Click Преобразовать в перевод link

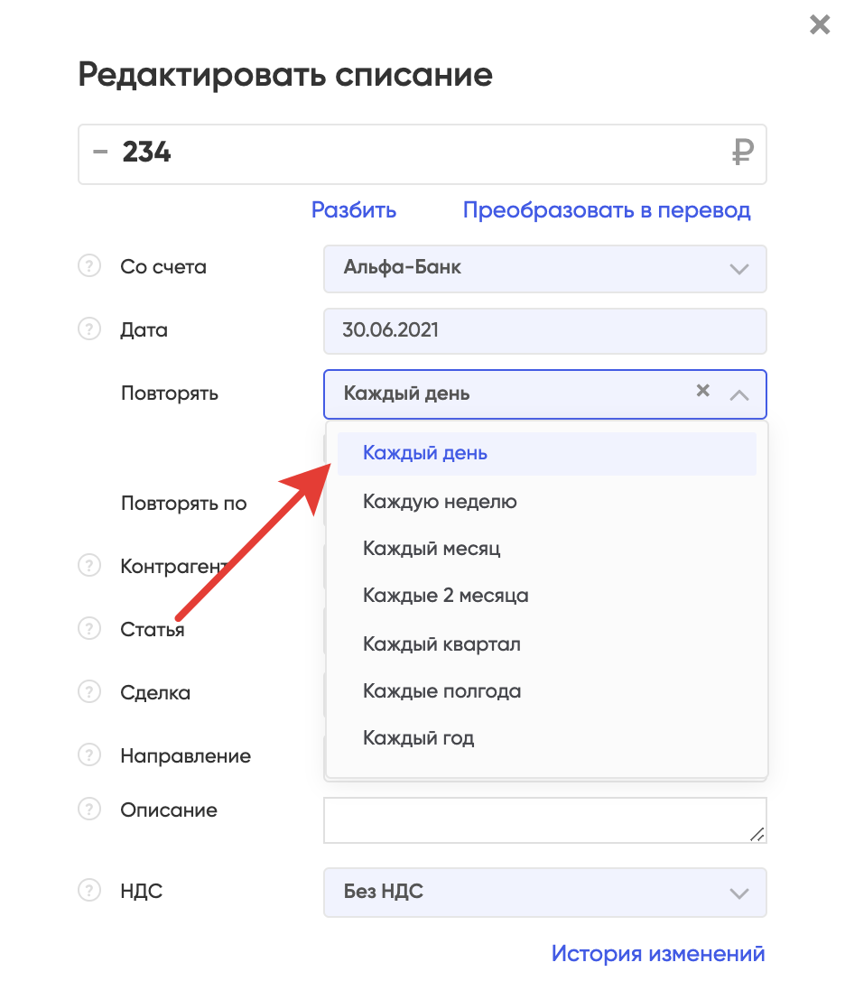click(607, 210)
